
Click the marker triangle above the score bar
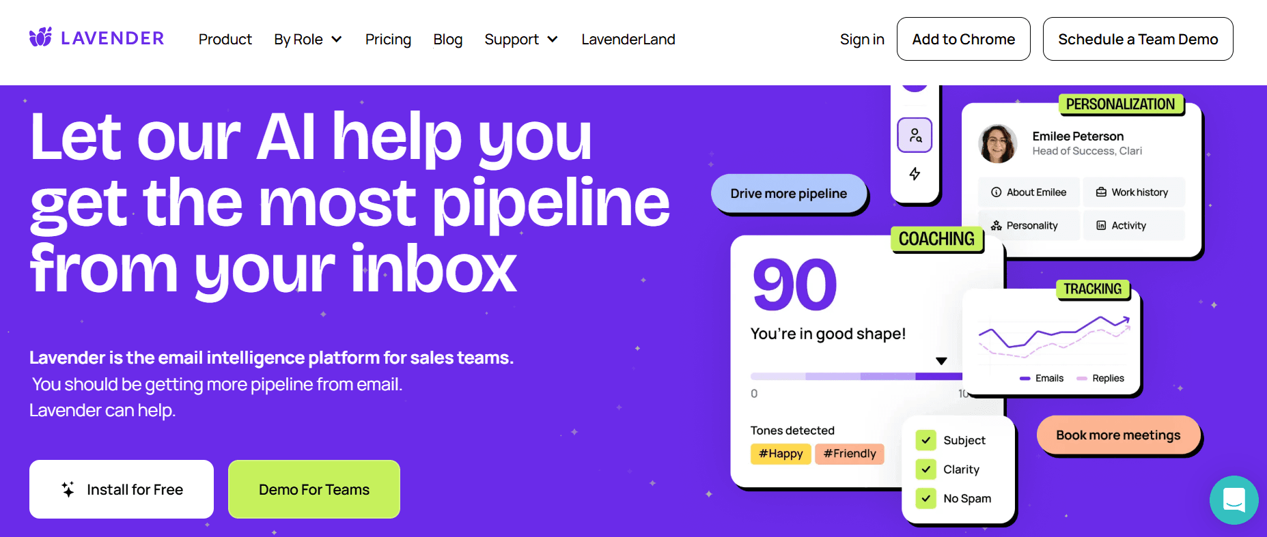point(942,360)
